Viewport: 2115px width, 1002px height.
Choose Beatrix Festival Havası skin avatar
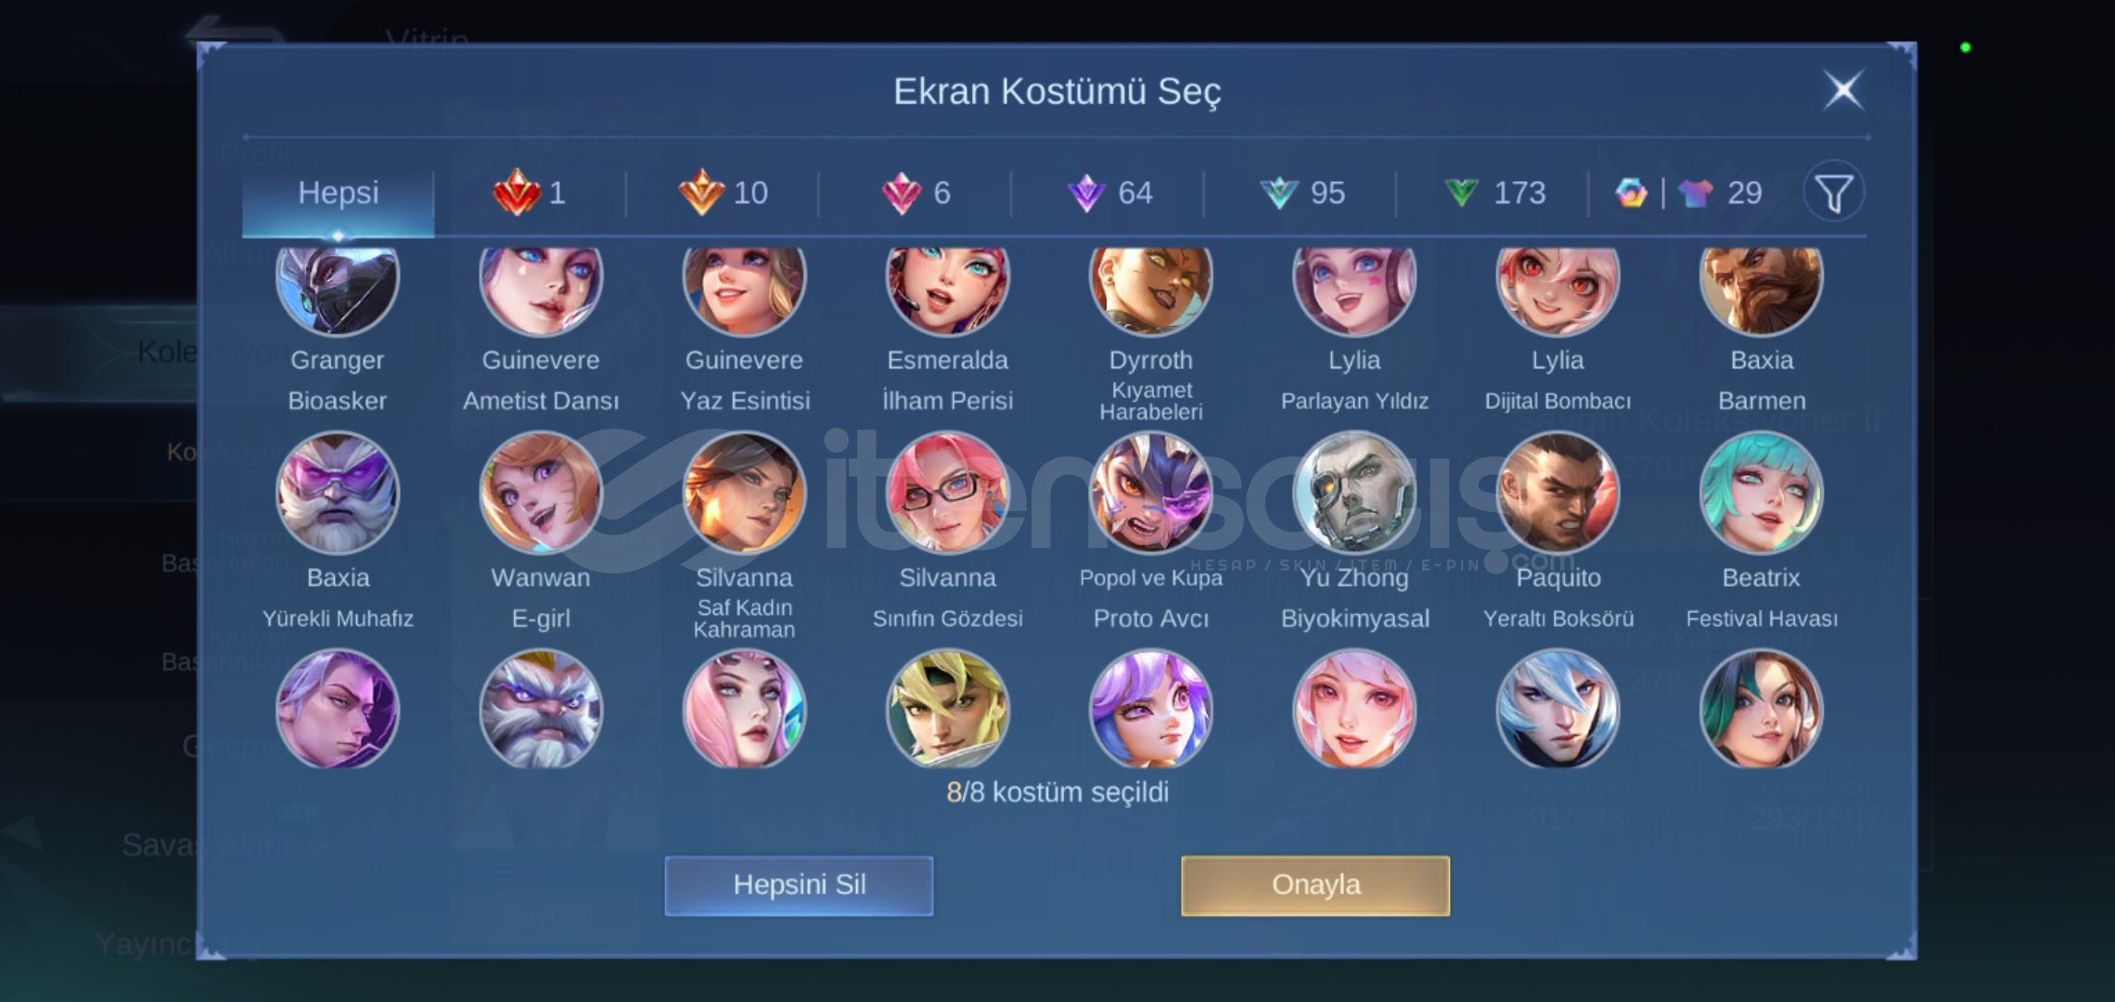tap(1761, 493)
